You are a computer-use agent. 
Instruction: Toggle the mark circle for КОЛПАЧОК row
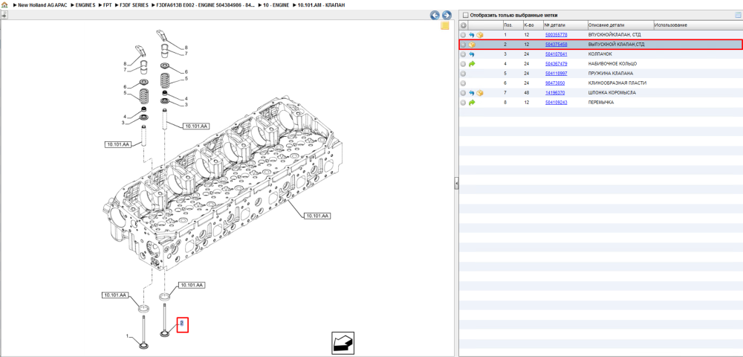[x=464, y=54]
